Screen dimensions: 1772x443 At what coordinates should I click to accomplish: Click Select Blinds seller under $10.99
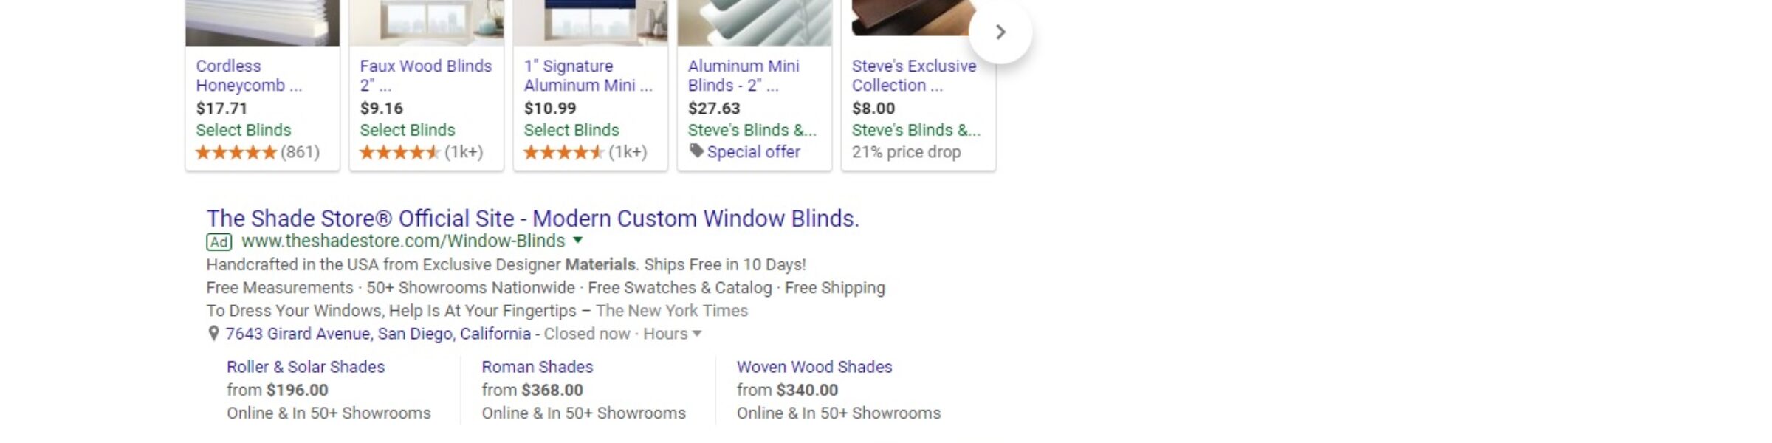[x=571, y=130]
